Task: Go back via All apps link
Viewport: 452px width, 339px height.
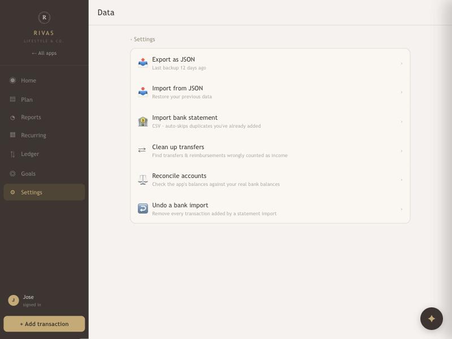Action: (44, 53)
